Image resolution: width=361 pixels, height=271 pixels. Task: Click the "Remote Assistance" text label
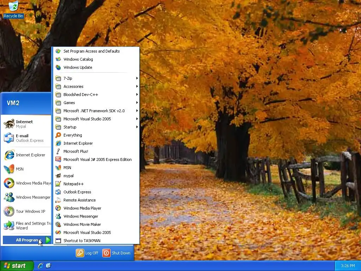pos(80,200)
